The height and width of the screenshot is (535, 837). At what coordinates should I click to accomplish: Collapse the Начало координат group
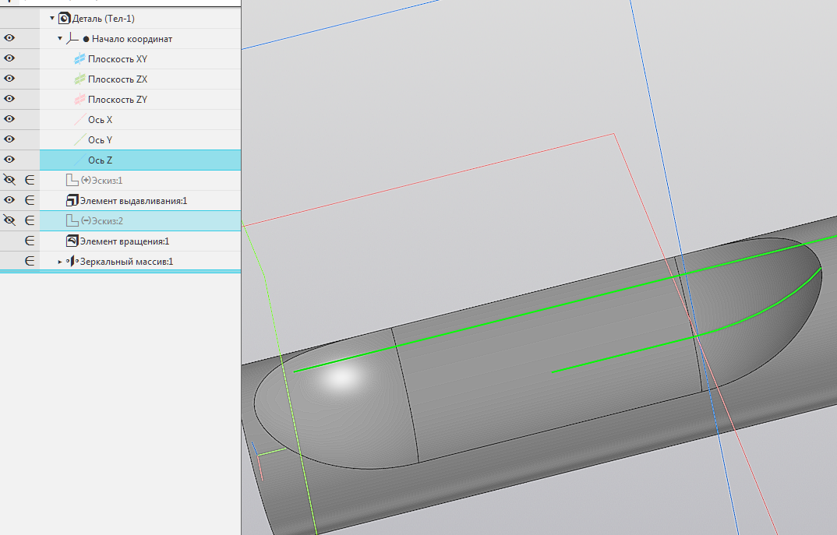click(60, 38)
